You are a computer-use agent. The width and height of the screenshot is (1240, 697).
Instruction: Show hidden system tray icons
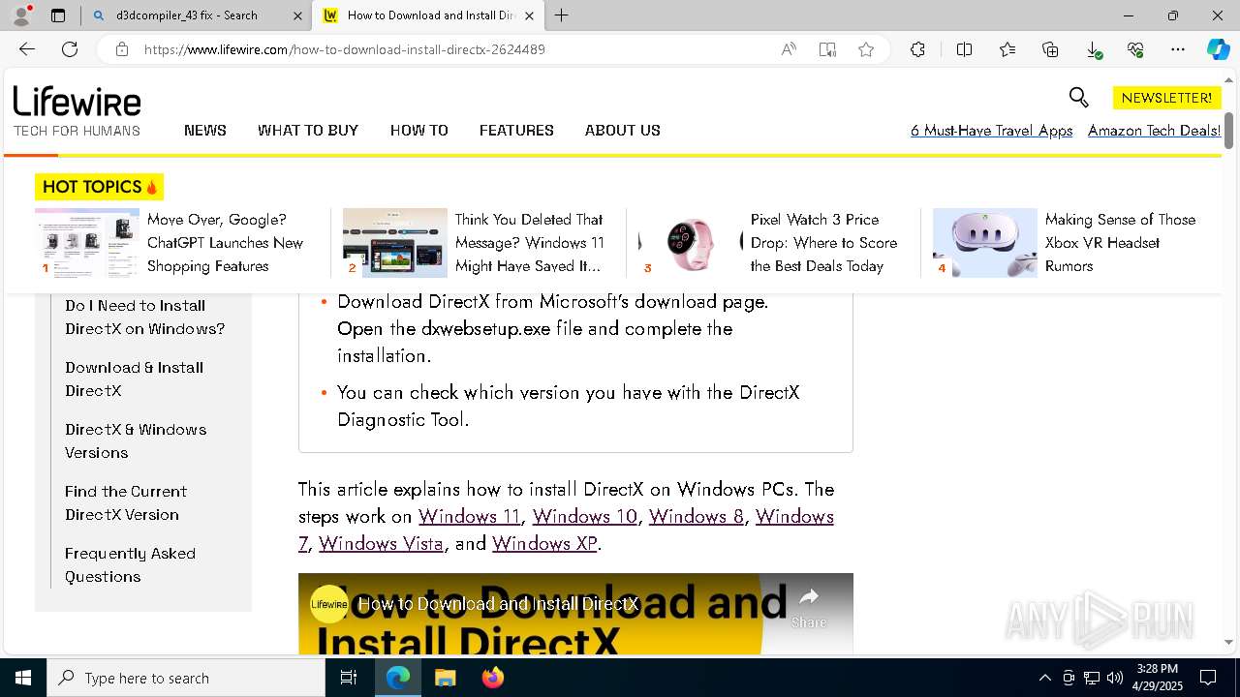(1044, 678)
